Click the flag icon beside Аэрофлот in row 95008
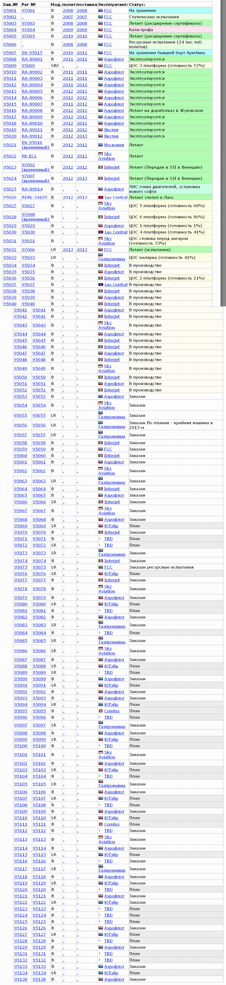 click(101, 59)
